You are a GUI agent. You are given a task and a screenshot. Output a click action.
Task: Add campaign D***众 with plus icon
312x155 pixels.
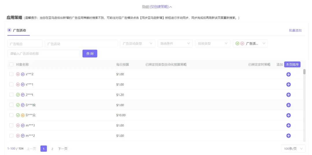288,115
